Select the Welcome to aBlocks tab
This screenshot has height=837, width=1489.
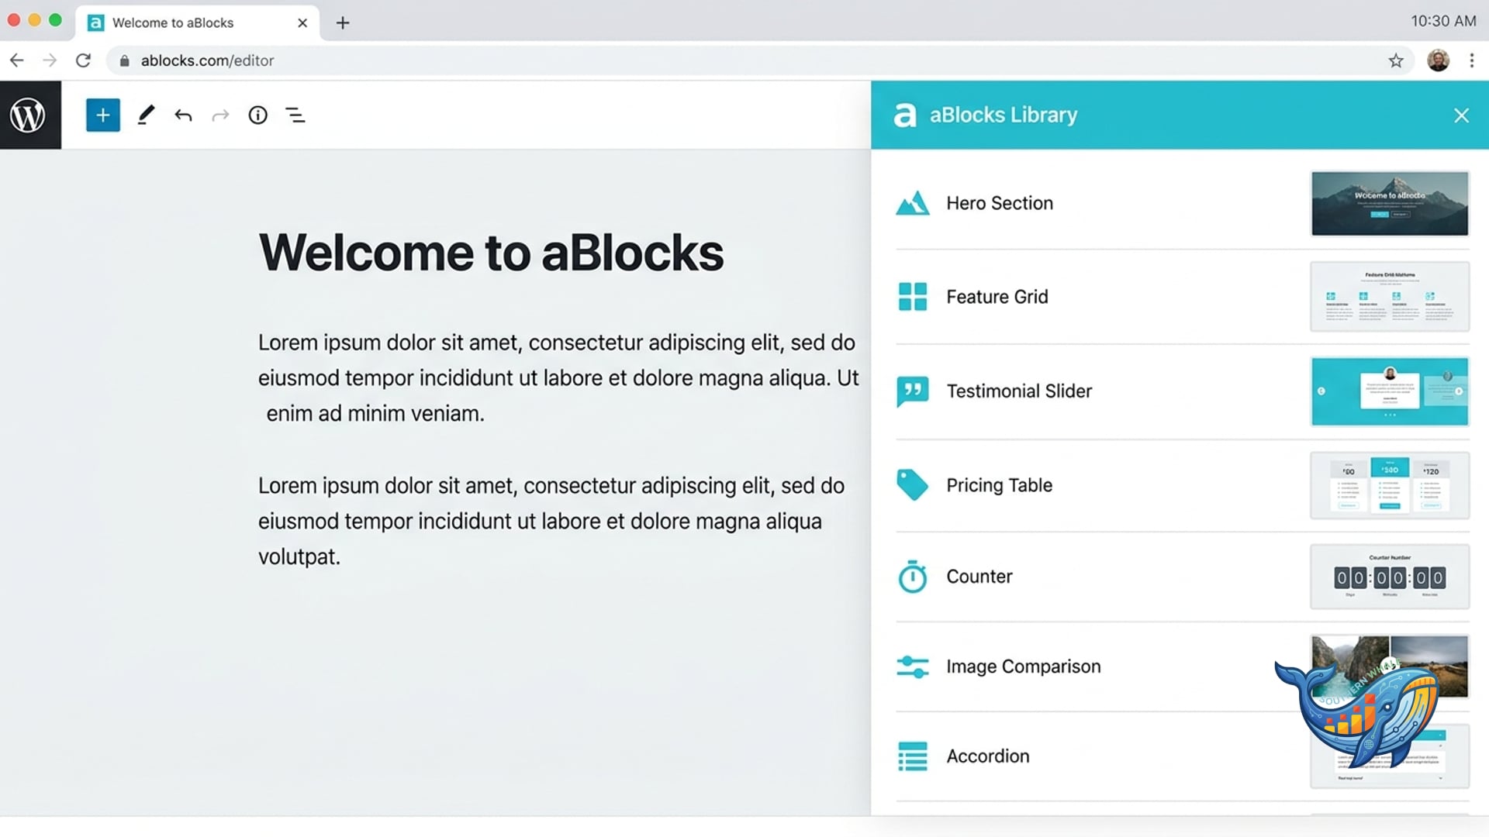coord(198,23)
